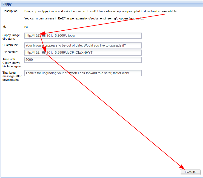The width and height of the screenshot is (203, 178).
Task: Click the field containing 5000
Action: 83,60
